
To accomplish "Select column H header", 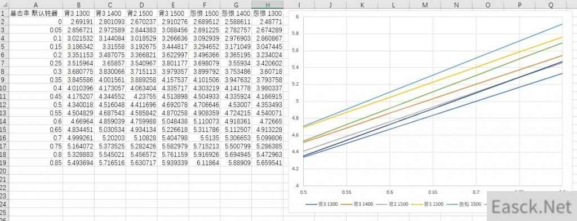I will coord(268,5).
